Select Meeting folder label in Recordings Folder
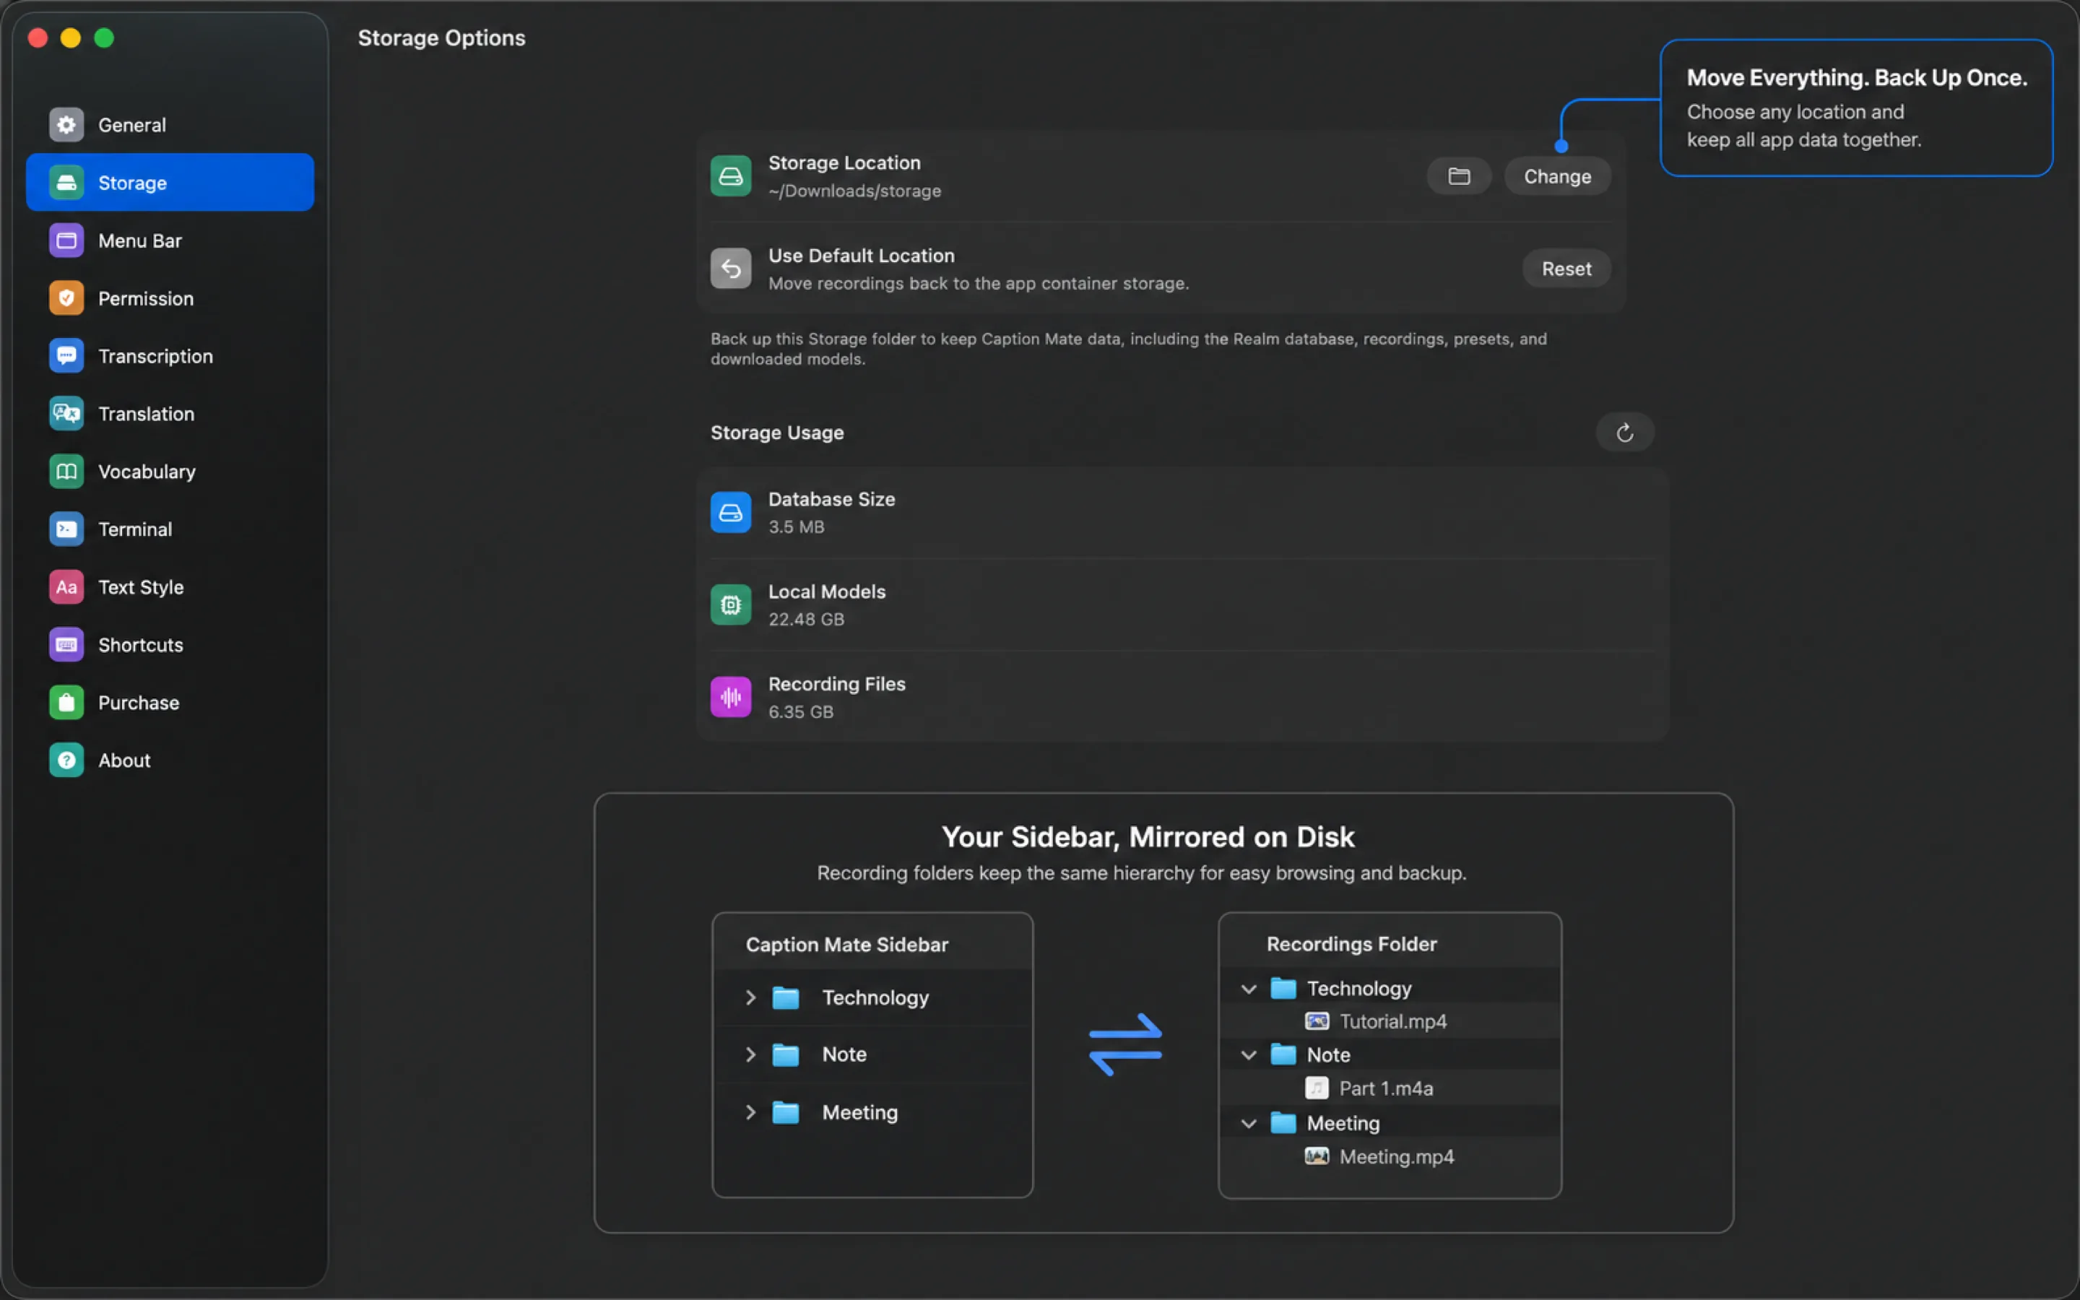 1343,1123
